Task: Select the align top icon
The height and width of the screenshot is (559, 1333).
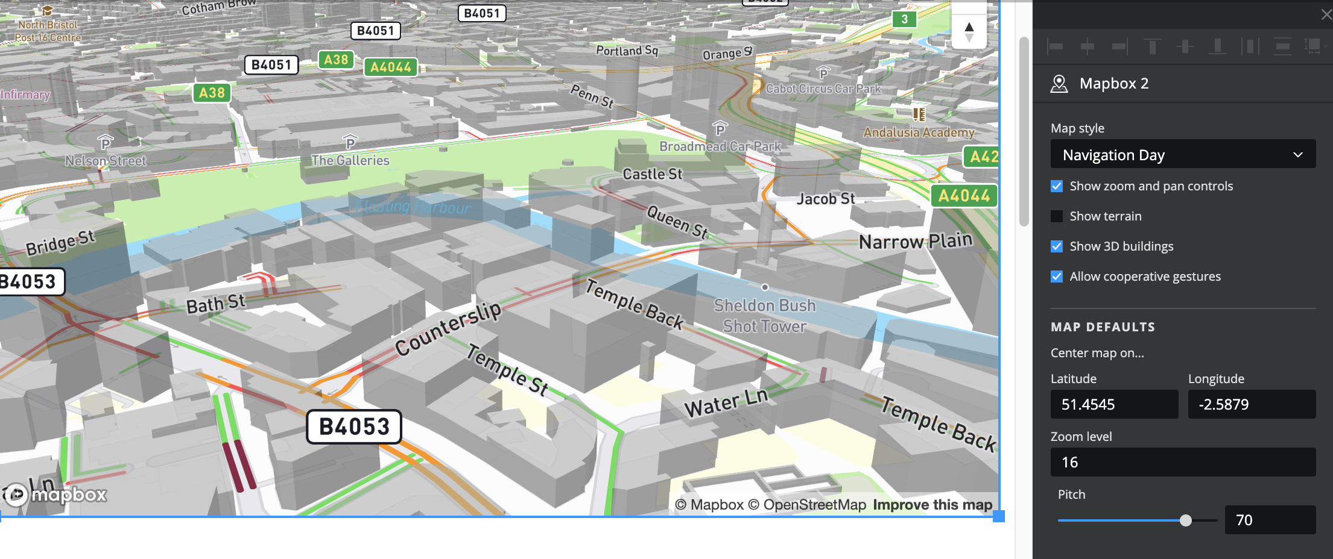Action: coord(1153,46)
